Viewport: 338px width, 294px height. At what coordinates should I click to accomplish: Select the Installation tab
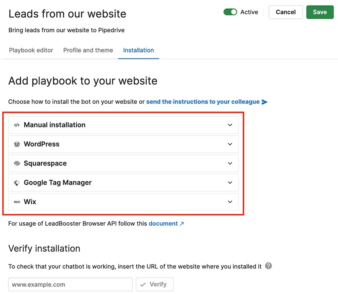138,50
